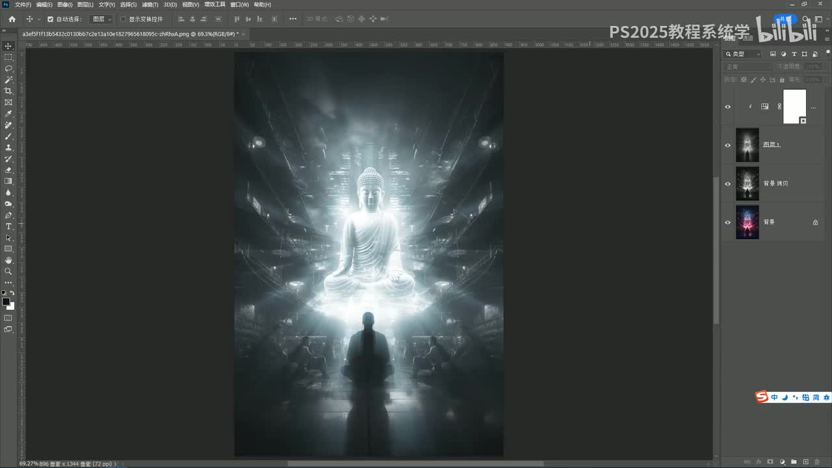The width and height of the screenshot is (832, 468).
Task: Open the 文件(F) menu
Action: 23,5
